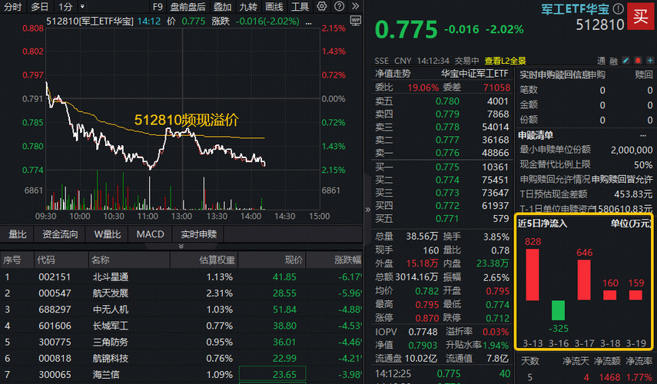Open the 净值走势 NAV trend link
Image resolution: width=657 pixels, height=384 pixels.
(x=393, y=74)
